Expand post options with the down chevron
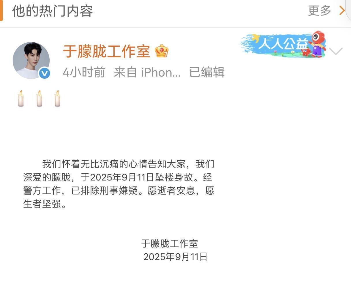Screen dimensions: 351x285 (336, 51)
